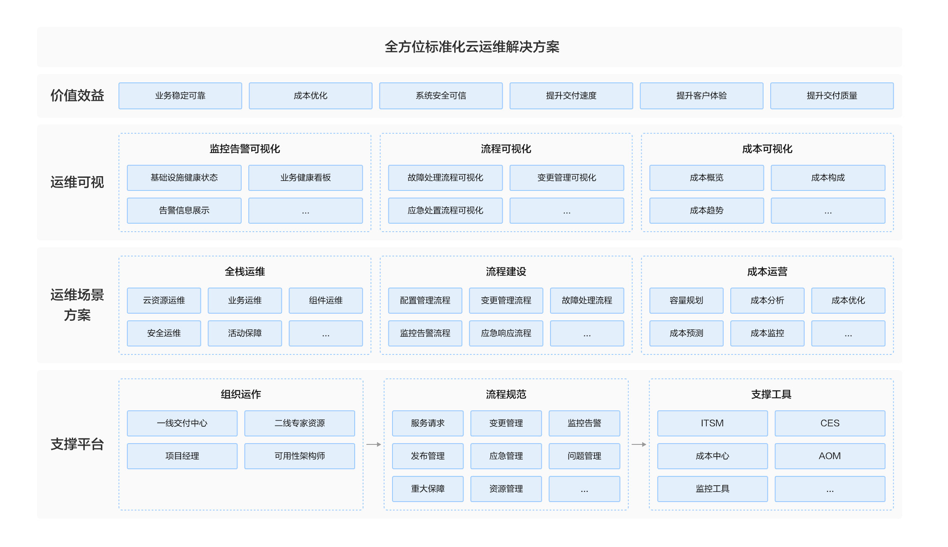Click 故障处理流程可视化 box
Image resolution: width=948 pixels, height=547 pixels.
pos(445,178)
